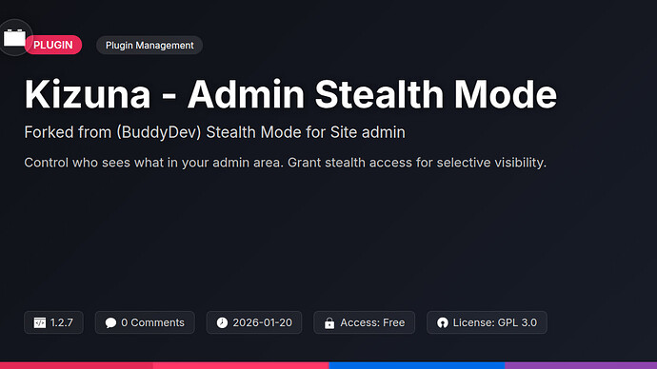
Task: Click the 2026-01-20 date text
Action: (262, 322)
